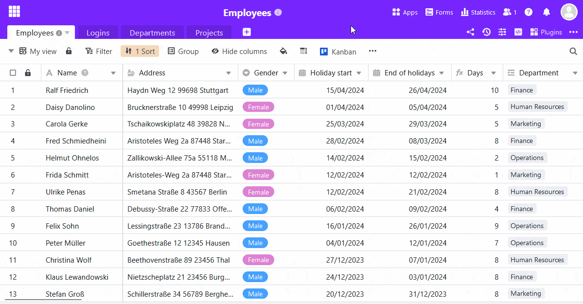The height and width of the screenshot is (304, 583).
Task: Toggle the view lock icon
Action: point(69,51)
